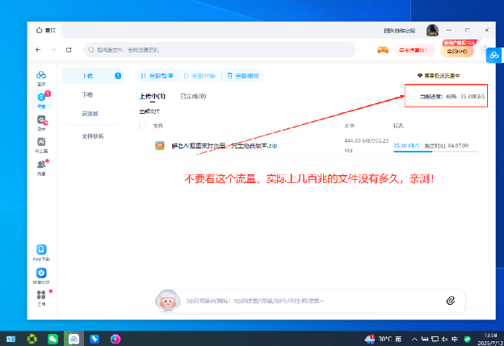
Task: Select the 上传 upload tab
Action: (x=92, y=76)
